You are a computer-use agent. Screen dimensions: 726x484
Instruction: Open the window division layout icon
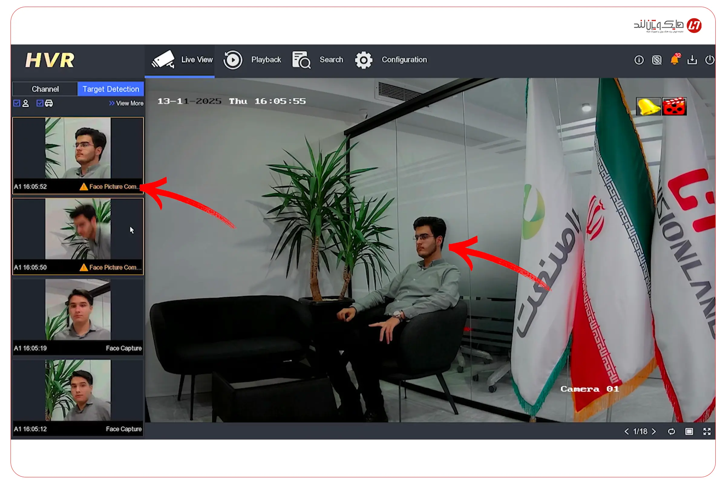pyautogui.click(x=689, y=431)
